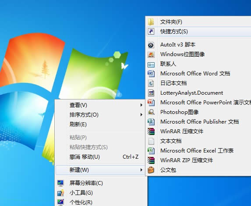Image resolution: width=251 pixels, height=206 pixels.
Task: Open the 查看(V) menu entry
Action: coord(100,105)
